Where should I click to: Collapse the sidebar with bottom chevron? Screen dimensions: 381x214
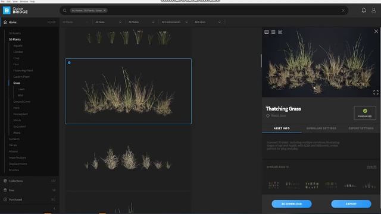click(54, 209)
